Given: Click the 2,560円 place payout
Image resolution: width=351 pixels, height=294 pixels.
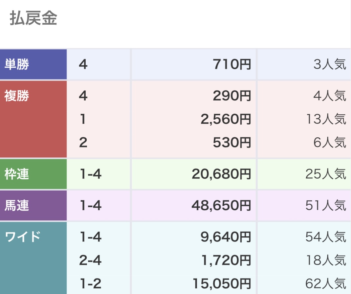Looking at the screenshot, I should (x=226, y=119).
